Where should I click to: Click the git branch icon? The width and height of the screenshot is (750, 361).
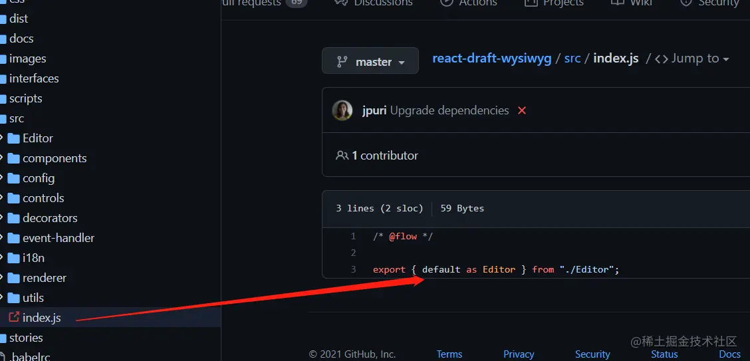click(342, 62)
